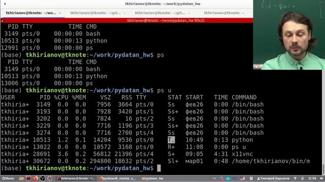Launch the red terminal icon in taskbar
The image size is (325, 182).
28,178
